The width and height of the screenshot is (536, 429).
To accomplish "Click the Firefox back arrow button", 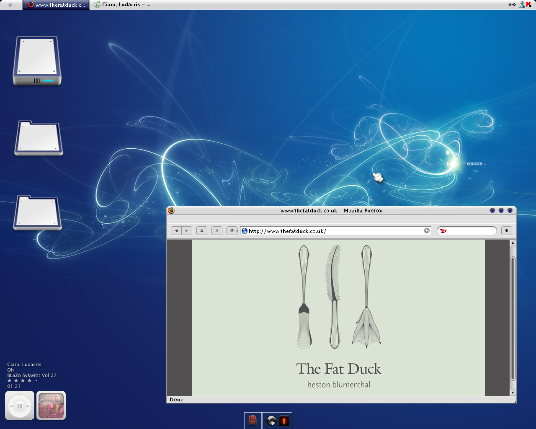I will 176,231.
